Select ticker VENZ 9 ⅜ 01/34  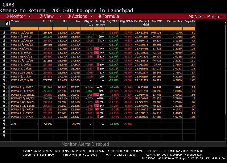pos(21,77)
